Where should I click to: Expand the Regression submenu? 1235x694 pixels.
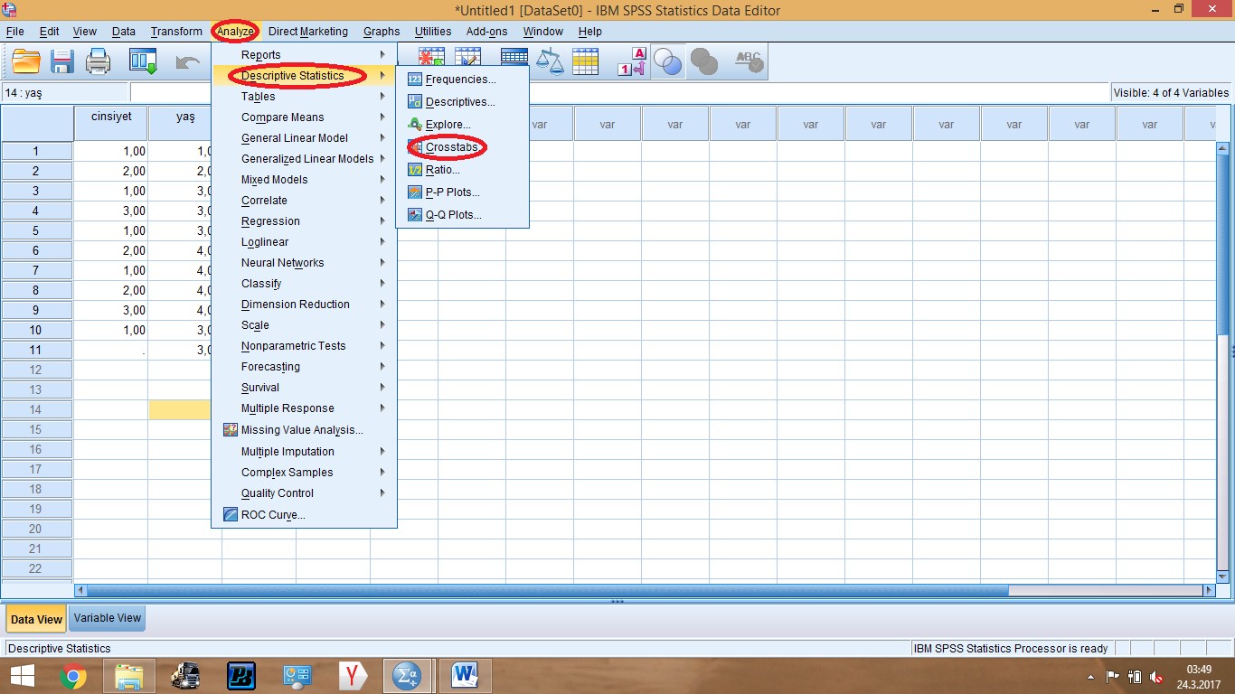point(304,221)
